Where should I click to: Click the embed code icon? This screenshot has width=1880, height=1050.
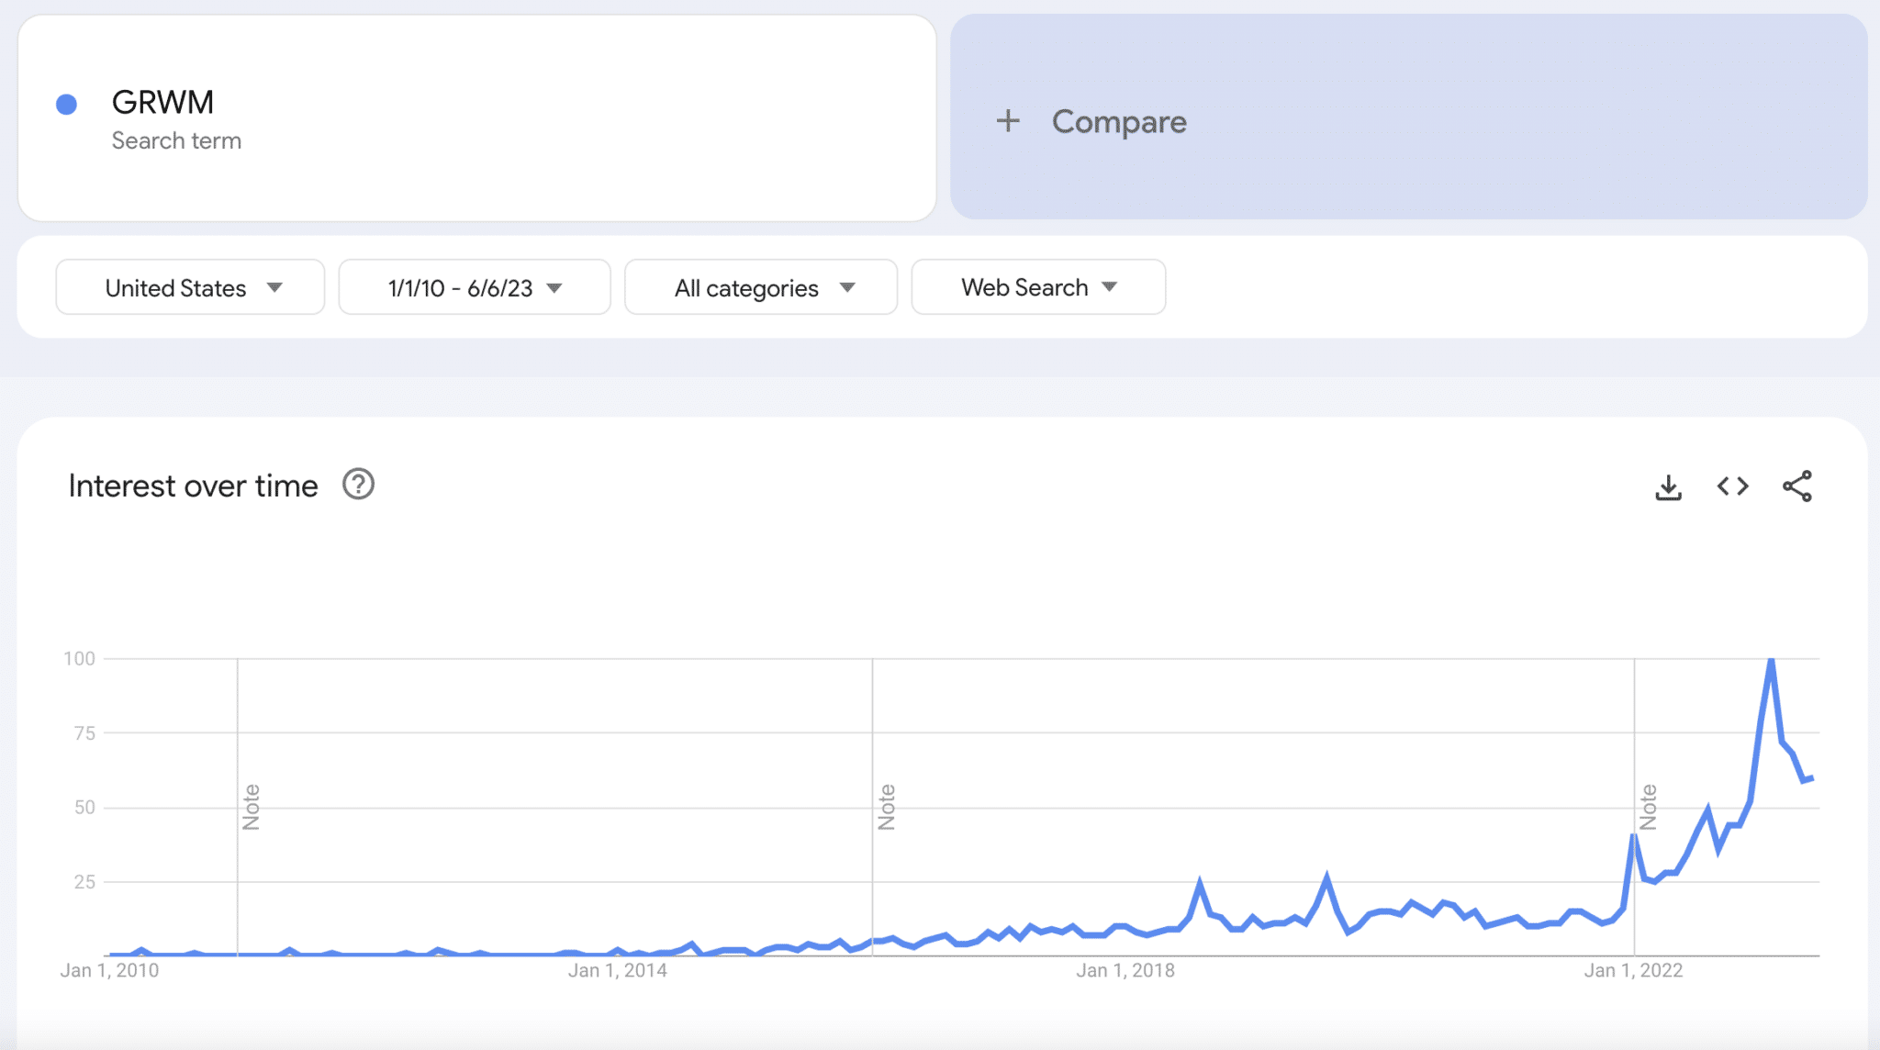pos(1732,486)
